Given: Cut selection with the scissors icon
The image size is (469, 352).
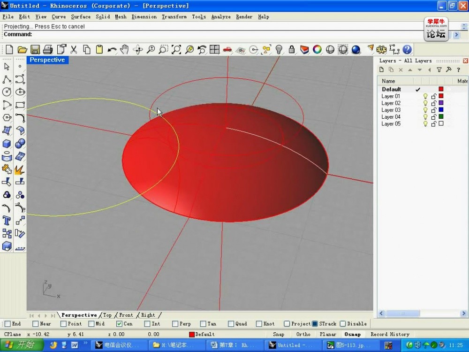Looking at the screenshot, I should [x=74, y=49].
